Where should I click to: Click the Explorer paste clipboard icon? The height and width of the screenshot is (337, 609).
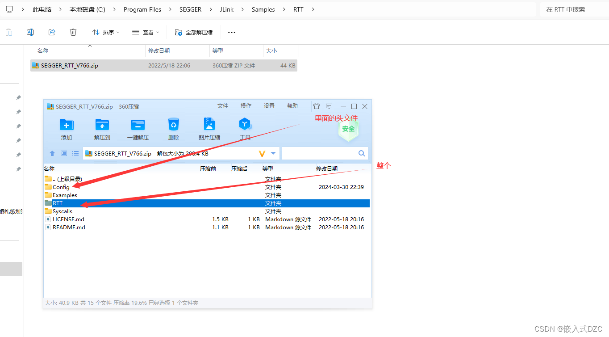click(x=9, y=32)
